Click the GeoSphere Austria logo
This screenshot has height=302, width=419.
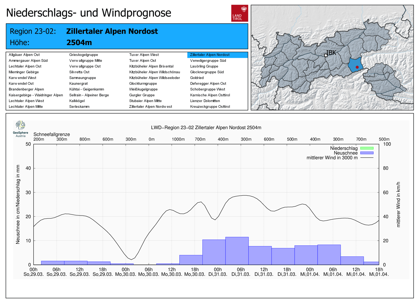coord(21,129)
